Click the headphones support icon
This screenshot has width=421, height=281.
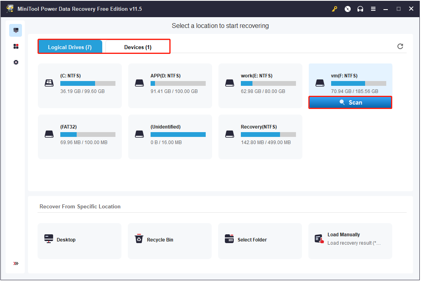(360, 9)
